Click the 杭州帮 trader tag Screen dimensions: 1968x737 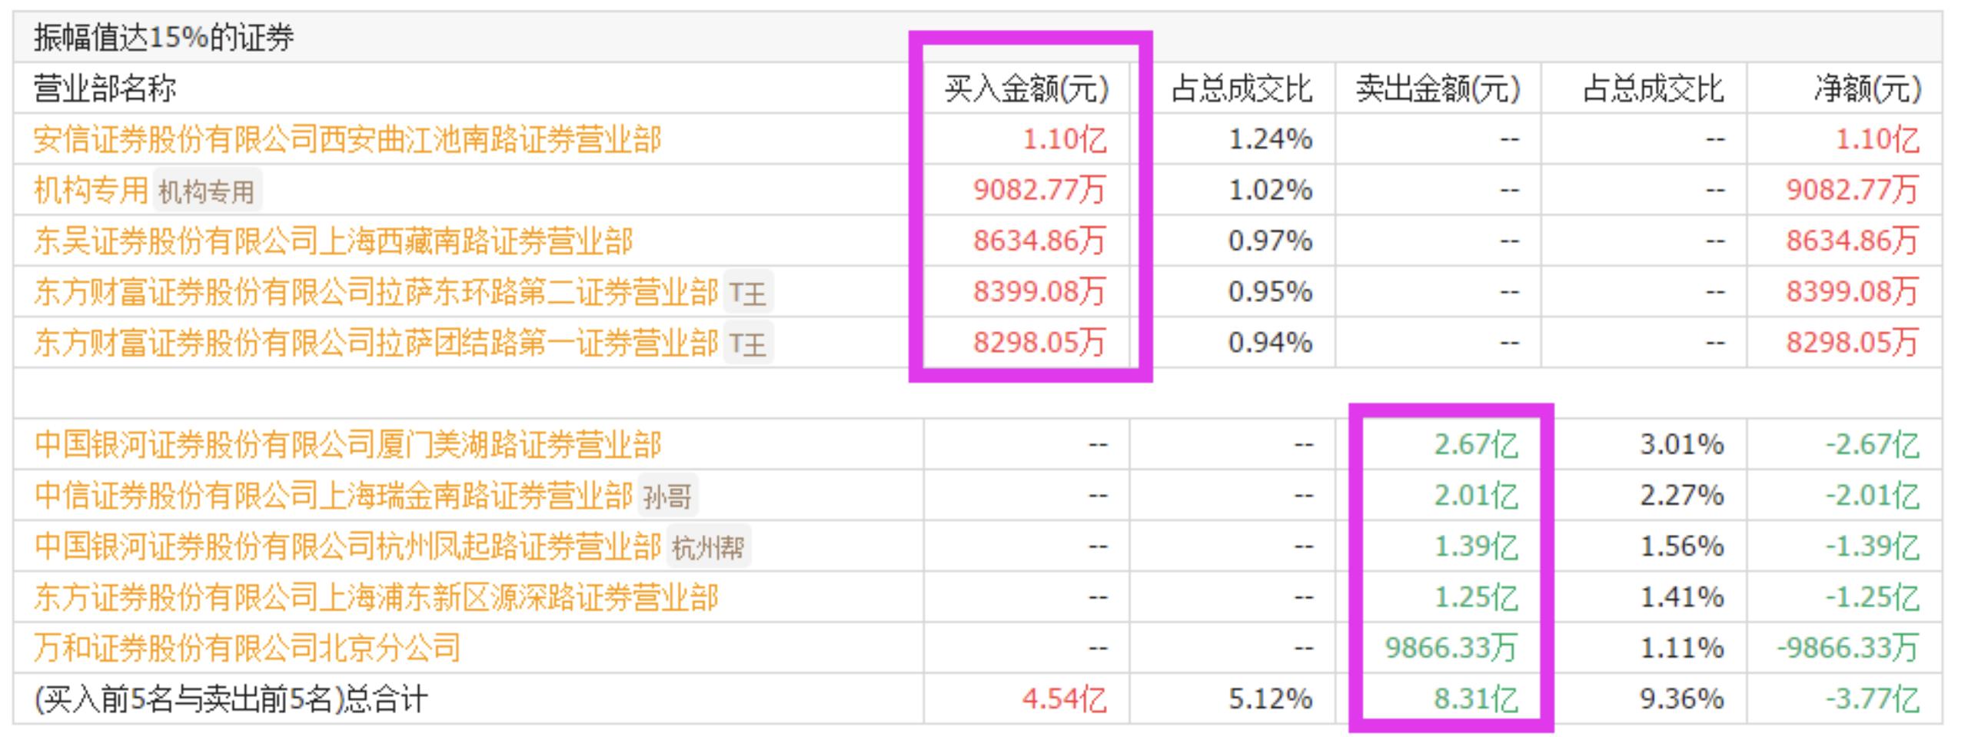708,547
